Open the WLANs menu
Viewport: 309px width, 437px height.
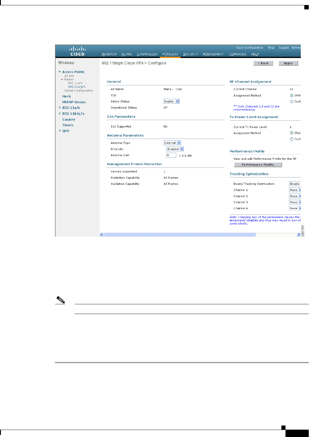127,54
